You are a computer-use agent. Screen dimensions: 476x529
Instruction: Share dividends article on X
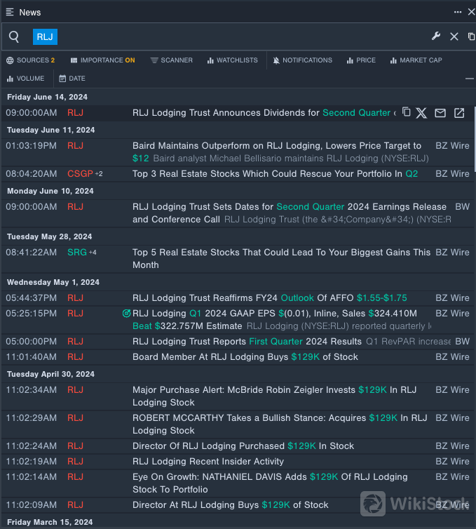click(421, 113)
